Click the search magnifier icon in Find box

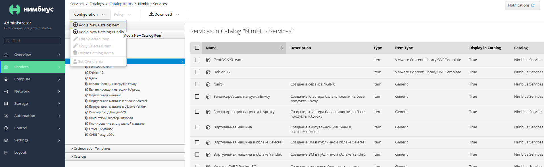tap(8, 41)
